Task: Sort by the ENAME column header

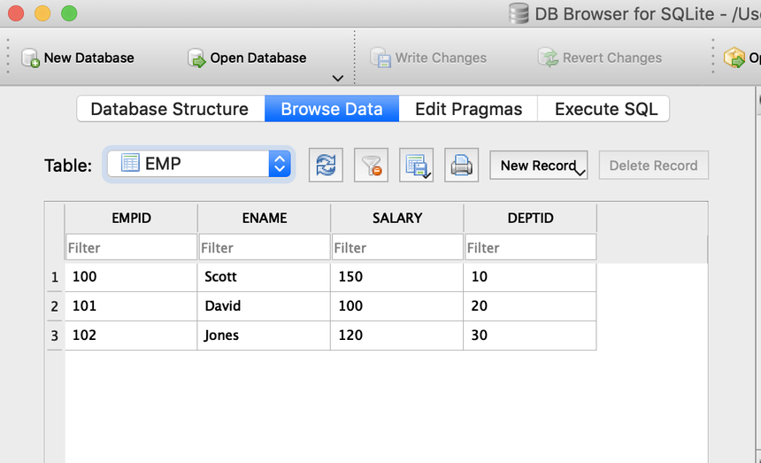Action: [264, 218]
